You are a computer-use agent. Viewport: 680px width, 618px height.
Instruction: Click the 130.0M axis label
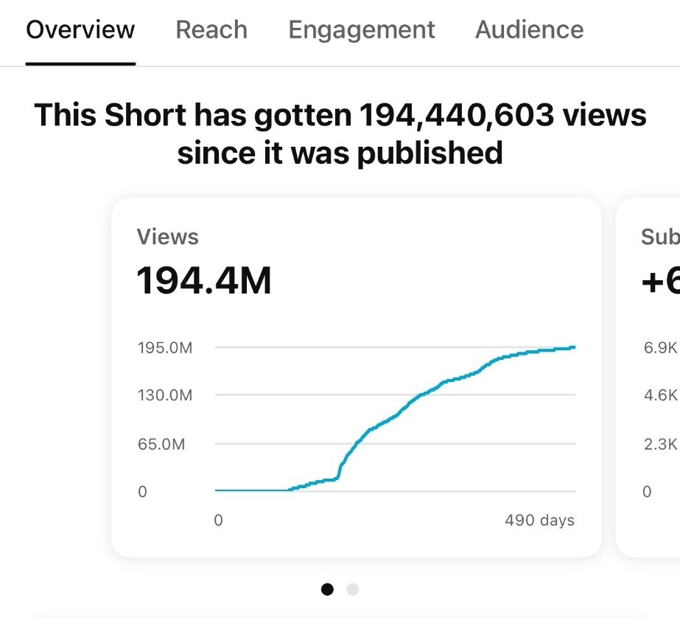[x=165, y=395]
